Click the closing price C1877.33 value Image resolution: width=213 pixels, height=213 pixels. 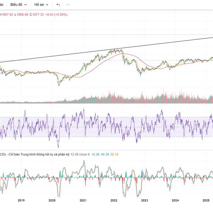click(x=37, y=15)
